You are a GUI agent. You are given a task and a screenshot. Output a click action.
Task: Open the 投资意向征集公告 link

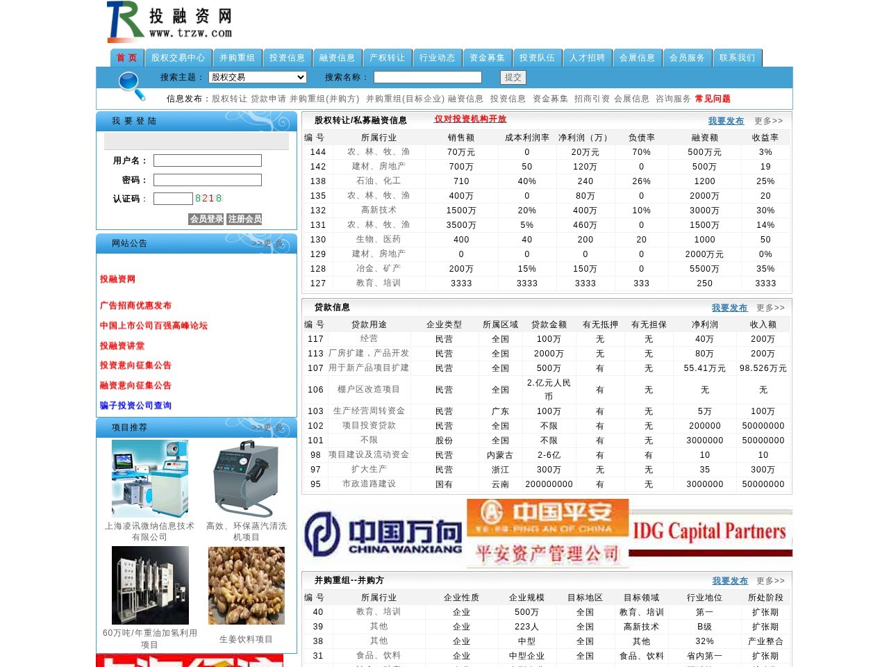click(x=135, y=365)
